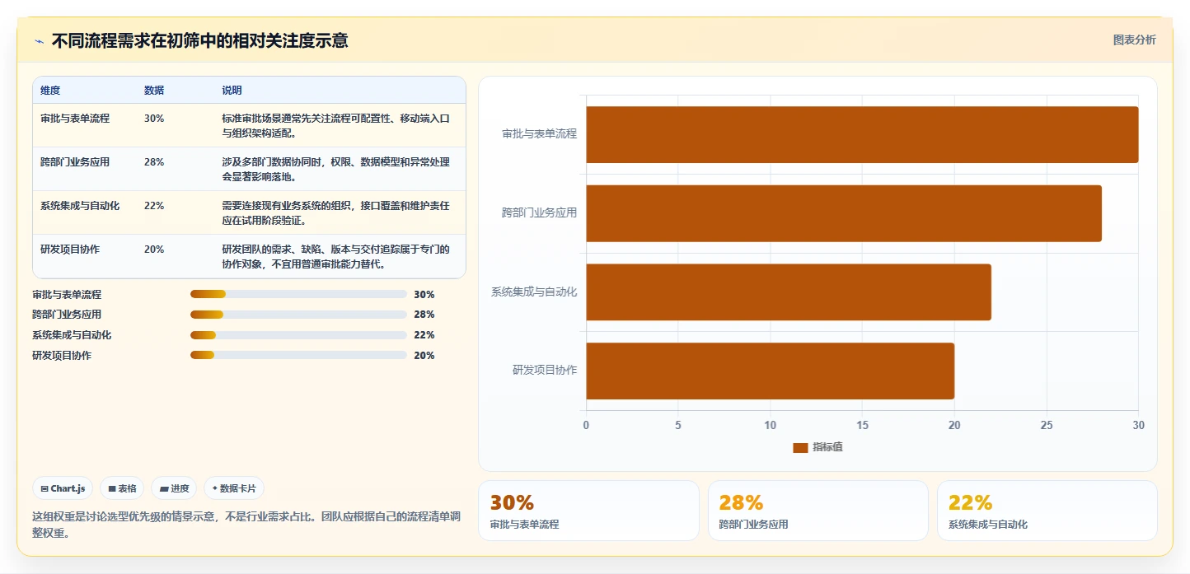Click the 28% value in the table

click(154, 162)
